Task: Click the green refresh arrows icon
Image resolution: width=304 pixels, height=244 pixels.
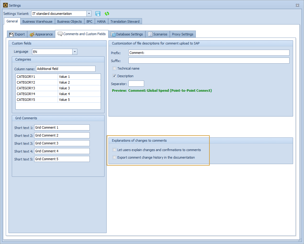Action: (107, 14)
